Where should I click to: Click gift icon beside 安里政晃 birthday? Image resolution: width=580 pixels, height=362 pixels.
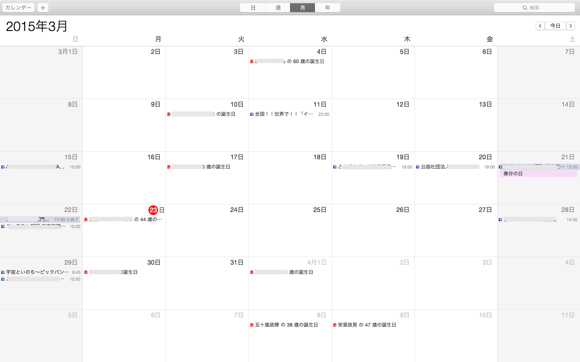point(335,325)
